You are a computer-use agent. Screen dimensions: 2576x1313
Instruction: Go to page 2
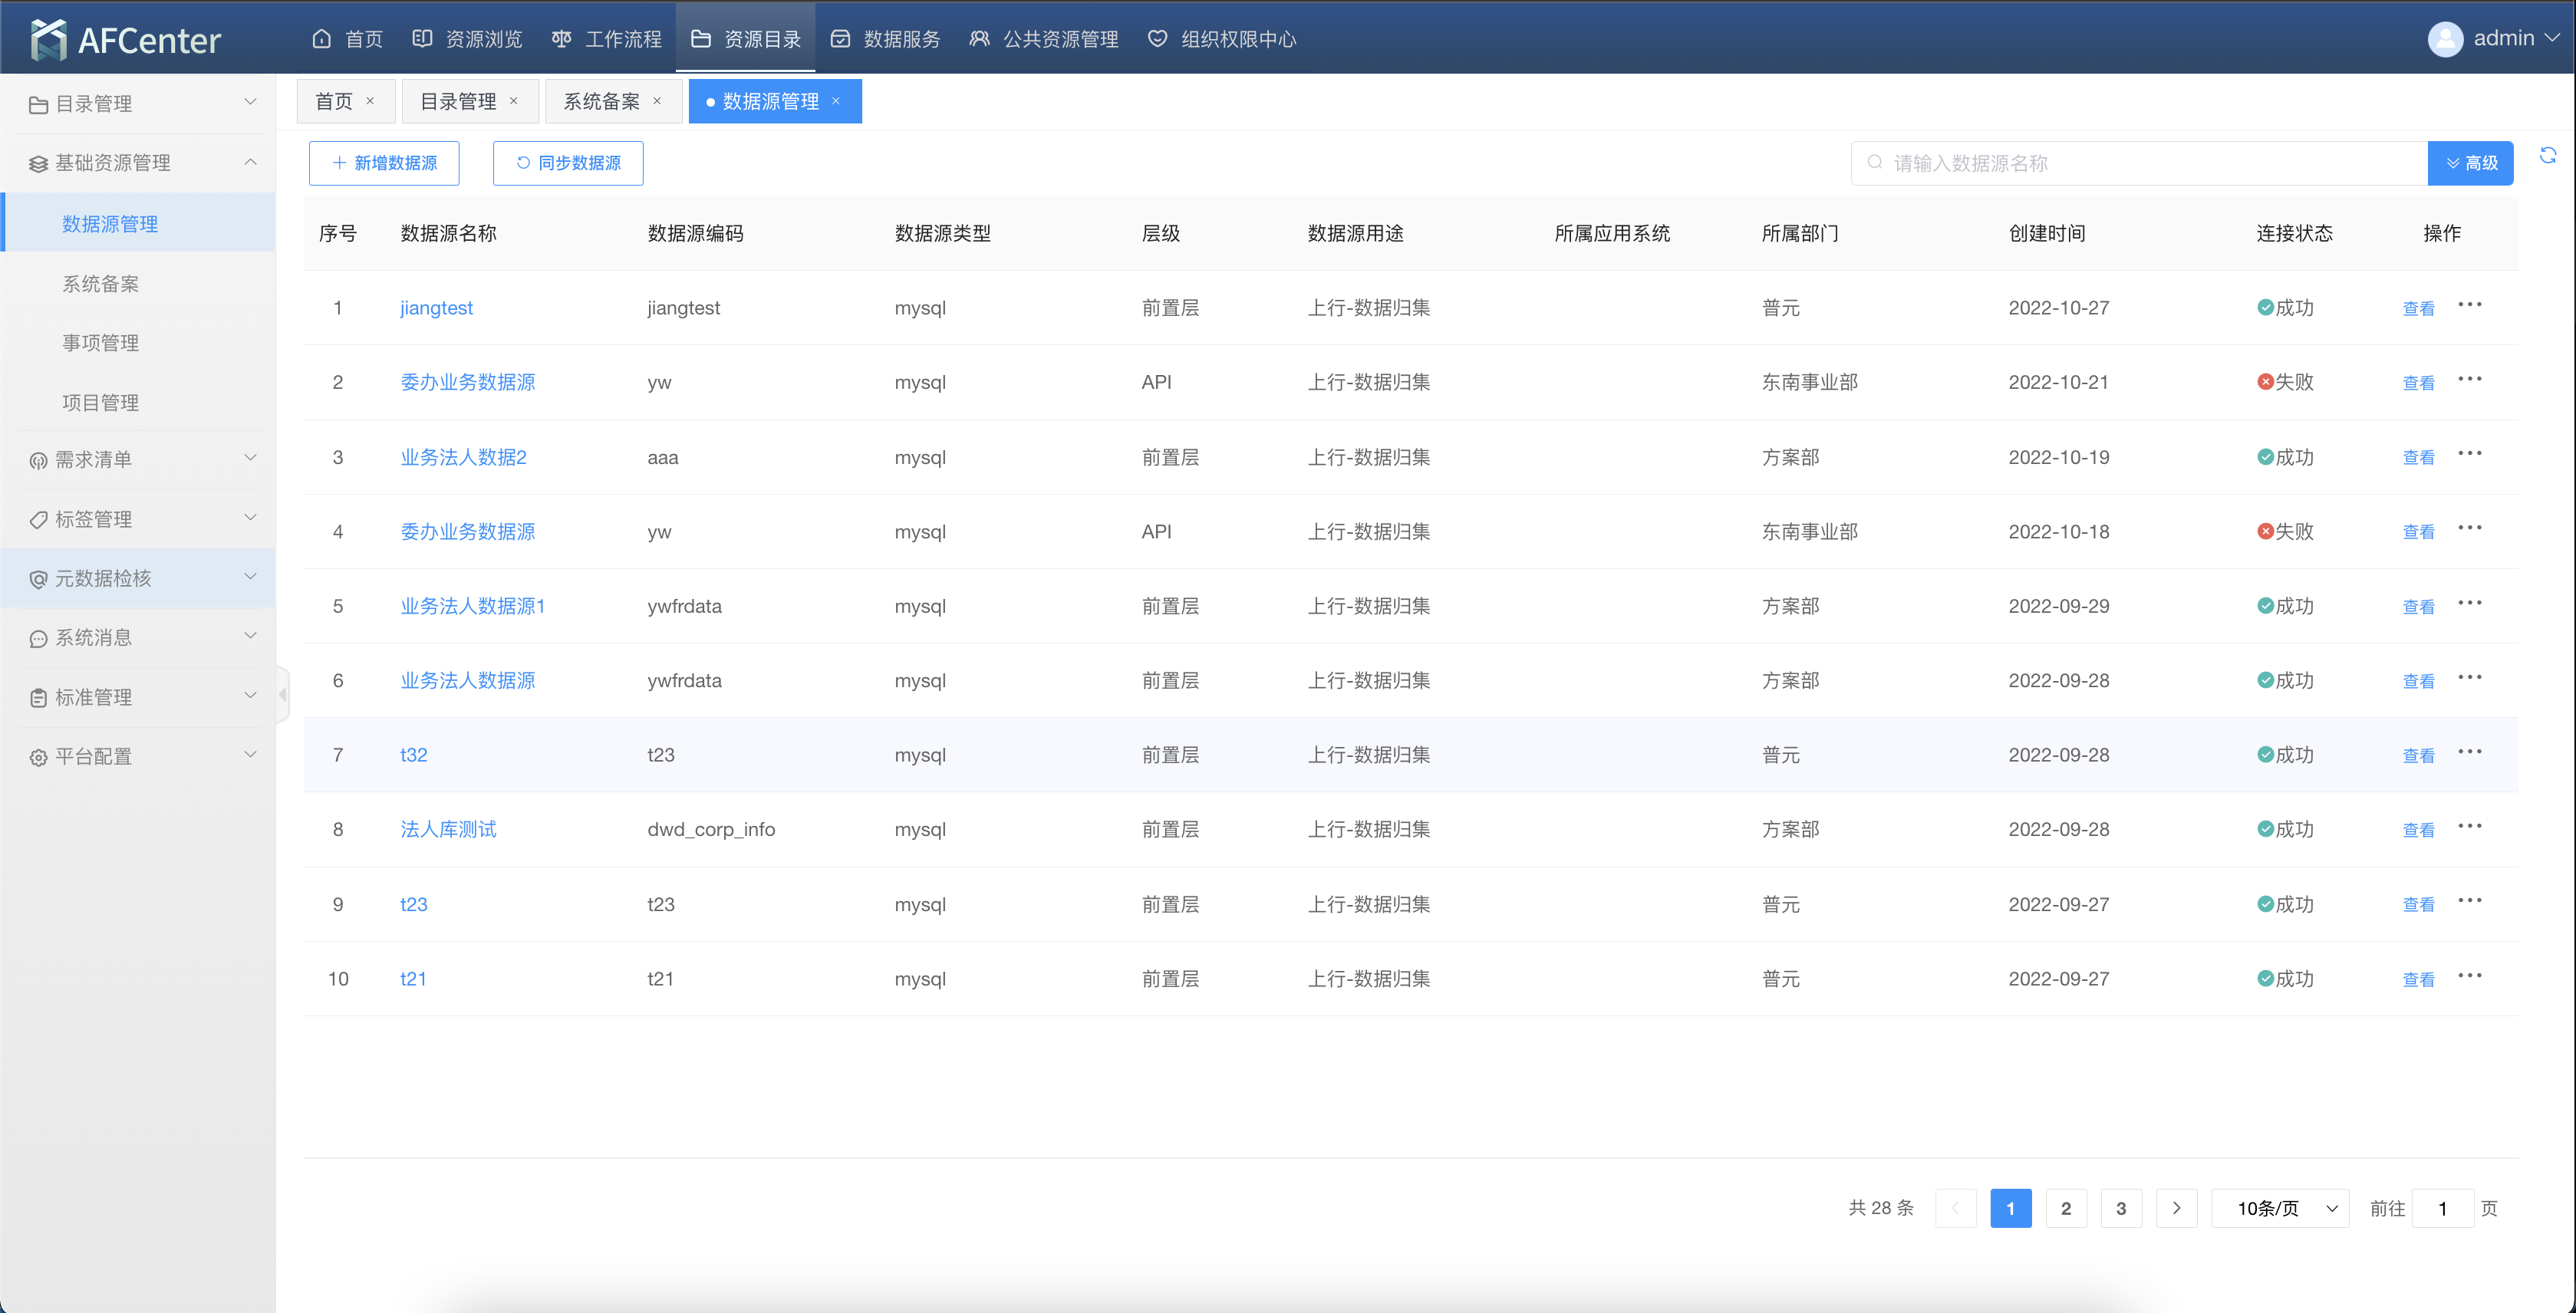(2066, 1208)
